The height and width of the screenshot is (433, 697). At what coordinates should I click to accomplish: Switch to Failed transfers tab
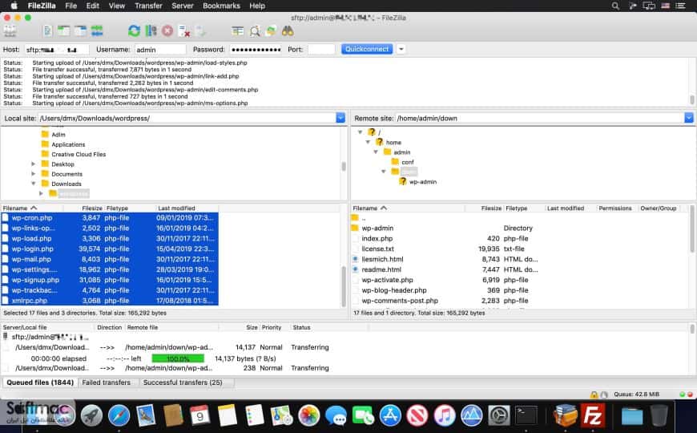click(107, 382)
